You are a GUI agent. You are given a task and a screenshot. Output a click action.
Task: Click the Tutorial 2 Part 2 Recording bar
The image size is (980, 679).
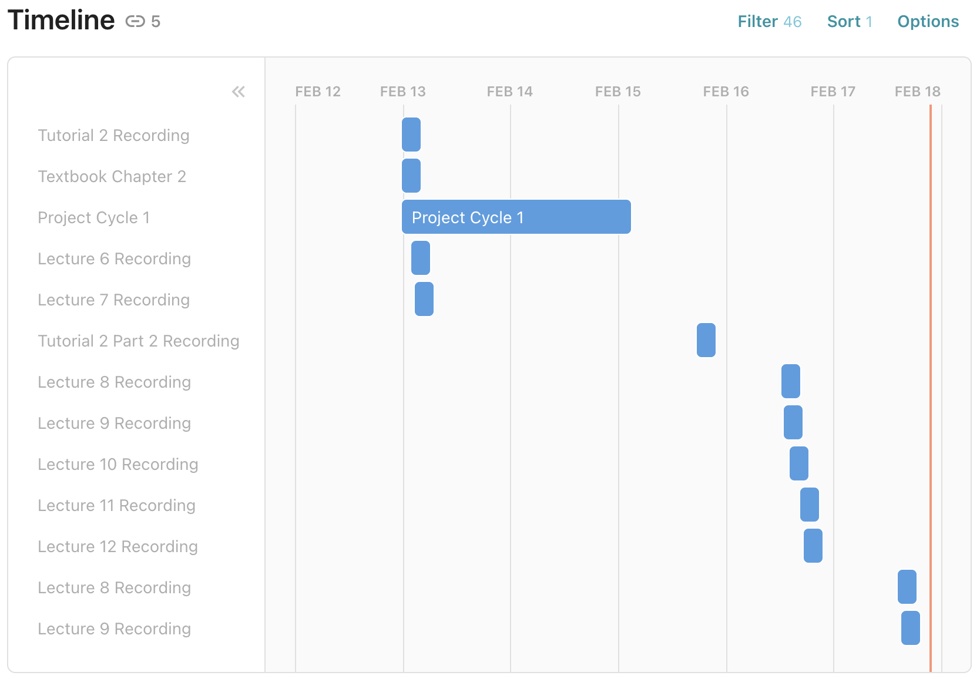click(x=706, y=340)
